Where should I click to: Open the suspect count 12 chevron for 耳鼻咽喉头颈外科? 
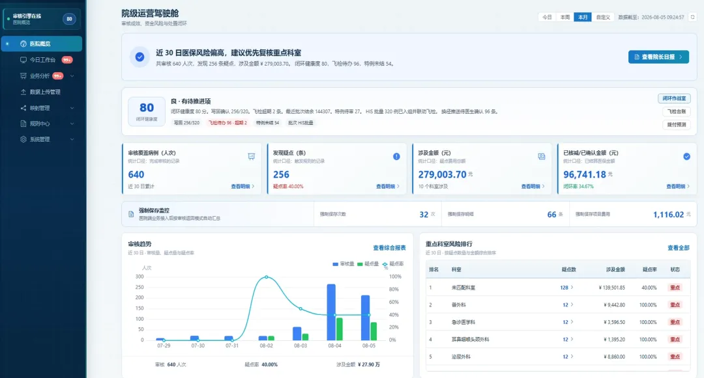tap(572, 340)
